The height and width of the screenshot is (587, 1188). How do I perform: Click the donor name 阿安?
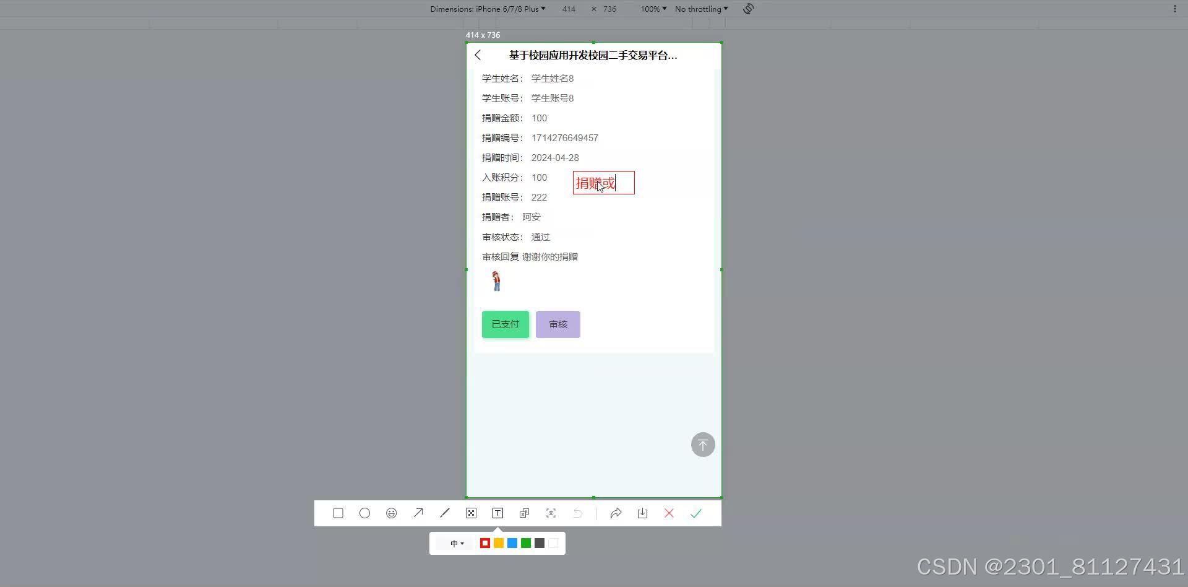pyautogui.click(x=532, y=217)
